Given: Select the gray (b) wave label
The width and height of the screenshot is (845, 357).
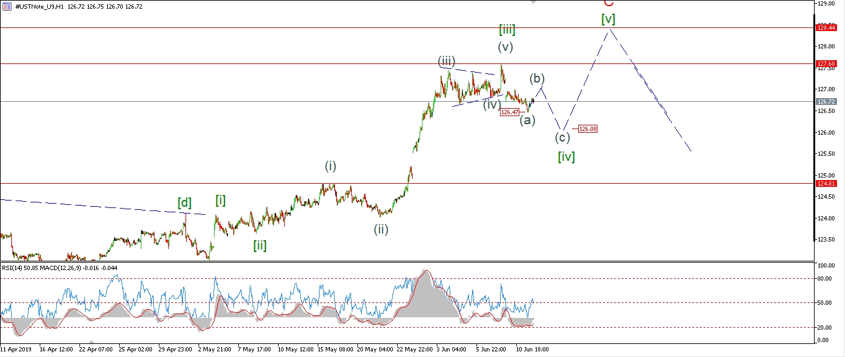Looking at the screenshot, I should tap(537, 79).
